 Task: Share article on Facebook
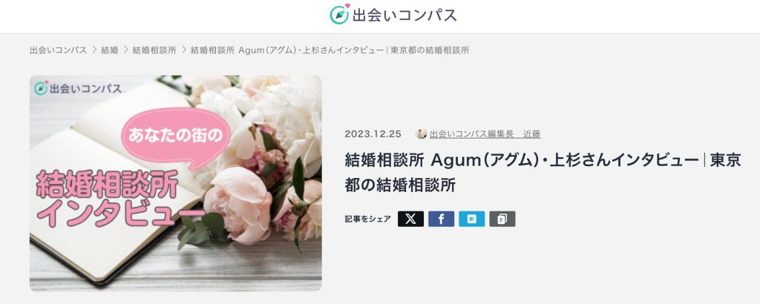(x=441, y=219)
